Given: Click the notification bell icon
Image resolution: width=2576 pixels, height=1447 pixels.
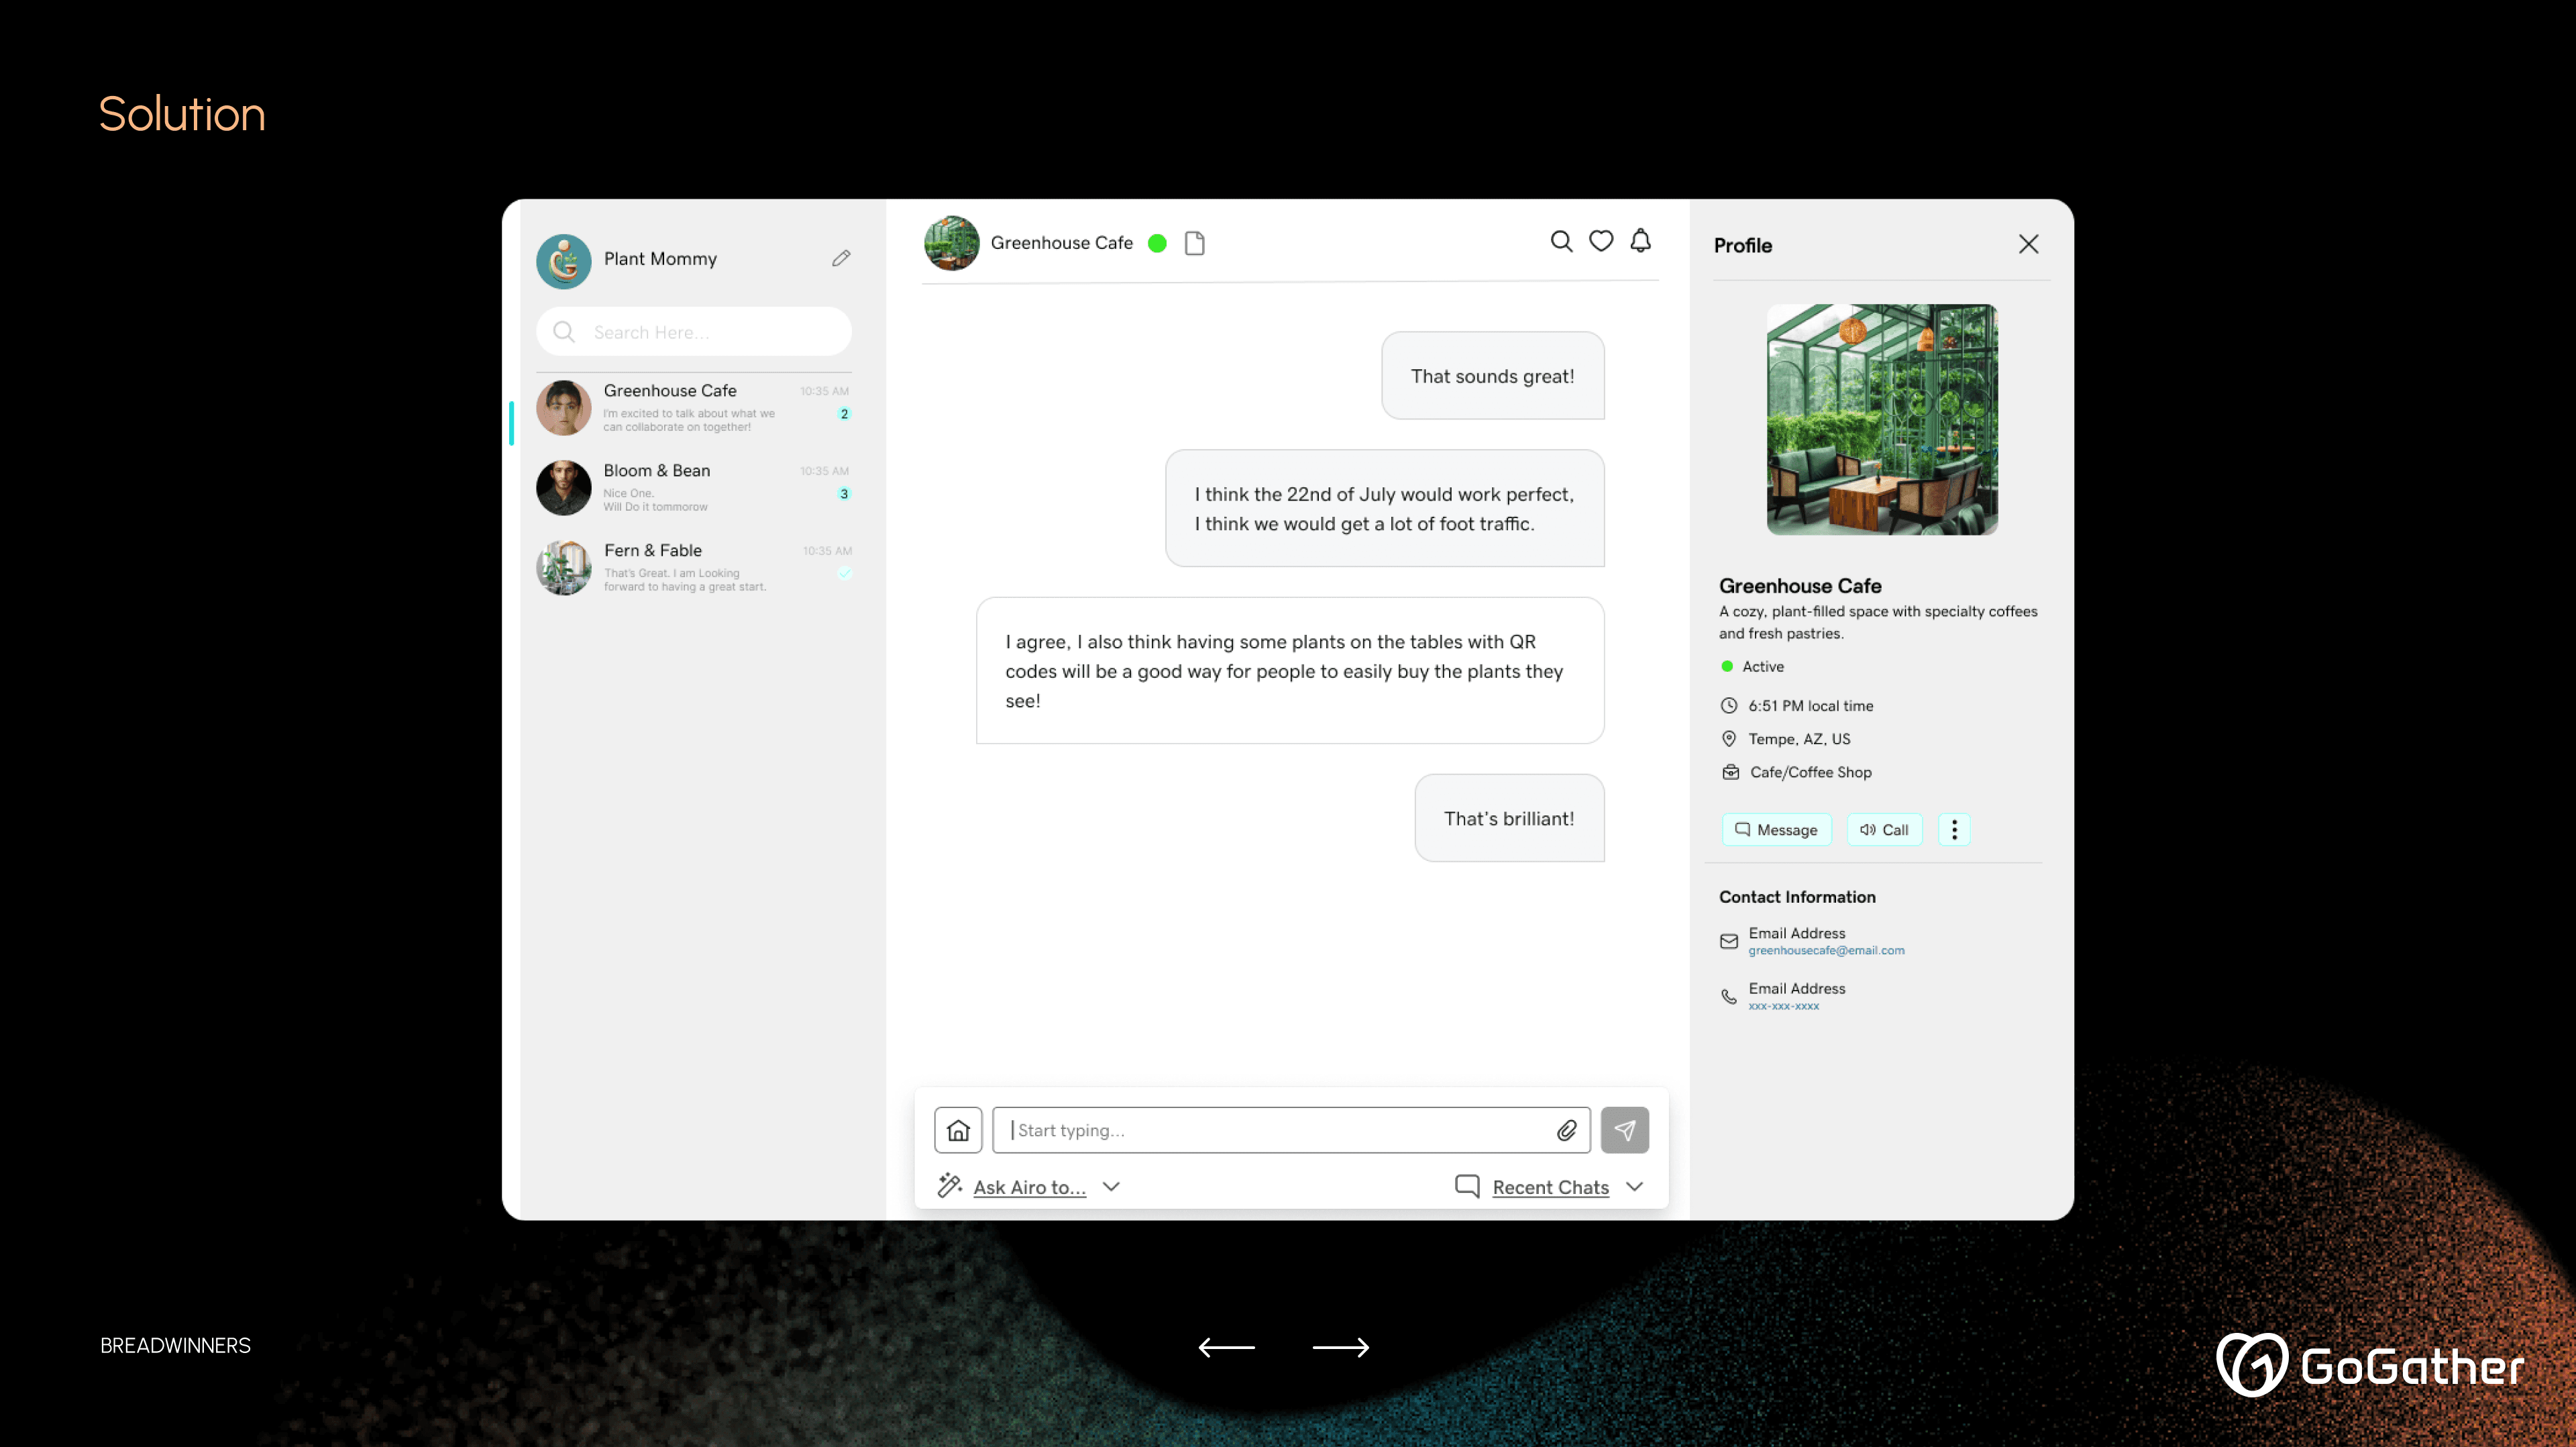Looking at the screenshot, I should (1641, 241).
